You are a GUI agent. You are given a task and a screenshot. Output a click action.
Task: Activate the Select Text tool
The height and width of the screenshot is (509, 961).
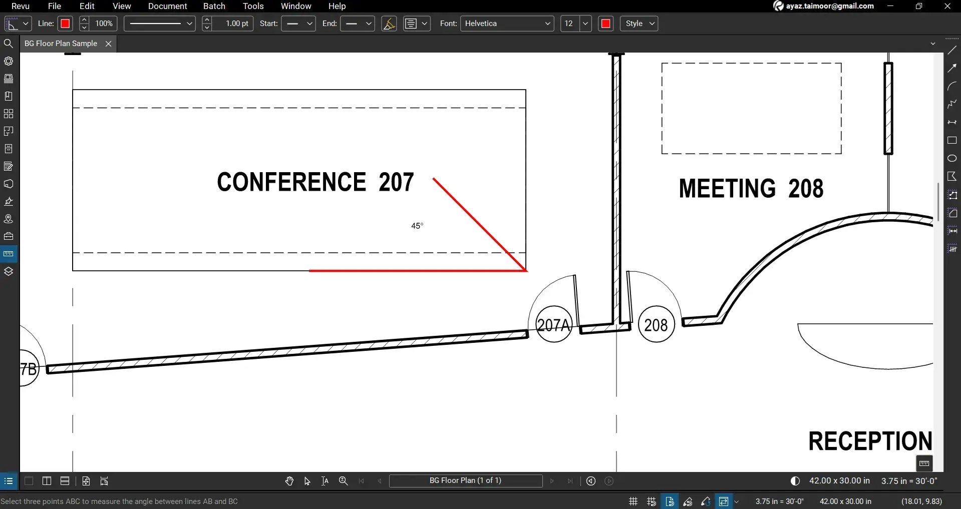coord(325,481)
